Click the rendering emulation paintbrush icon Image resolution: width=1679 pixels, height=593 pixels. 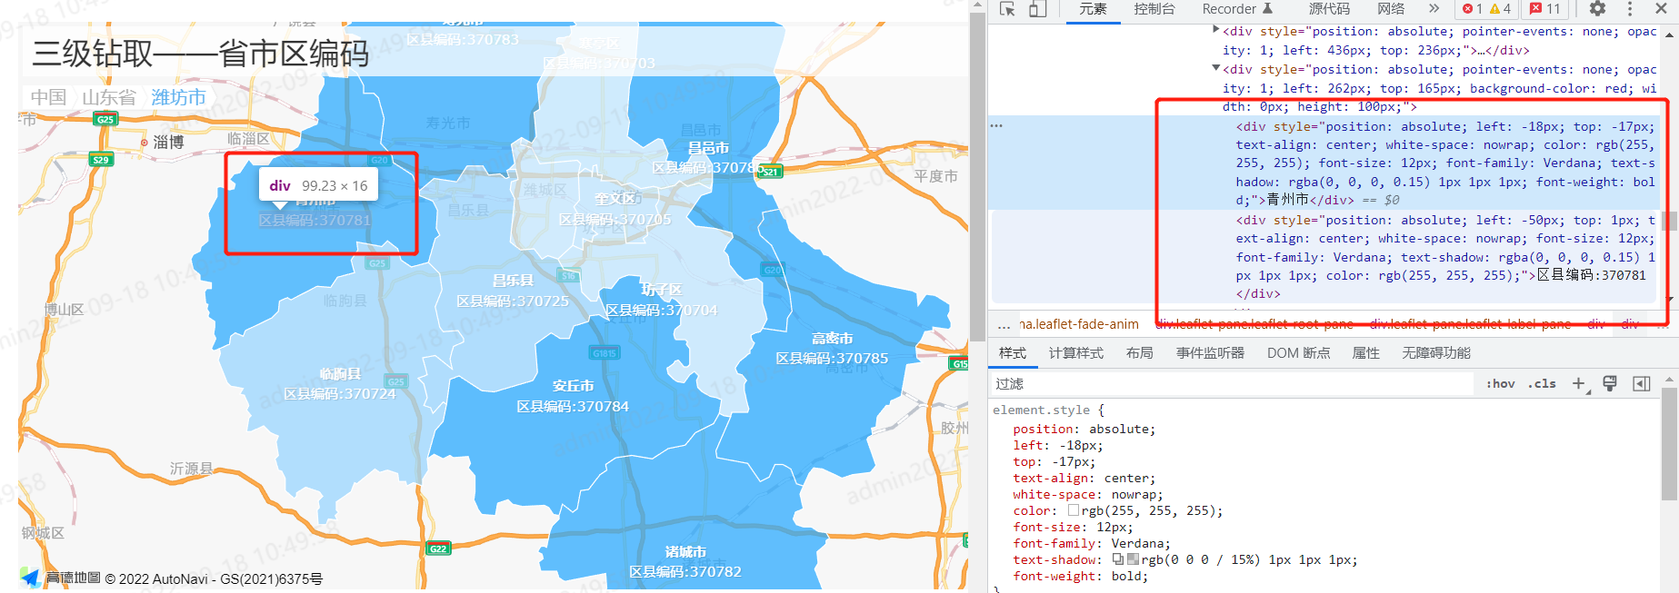click(1610, 384)
